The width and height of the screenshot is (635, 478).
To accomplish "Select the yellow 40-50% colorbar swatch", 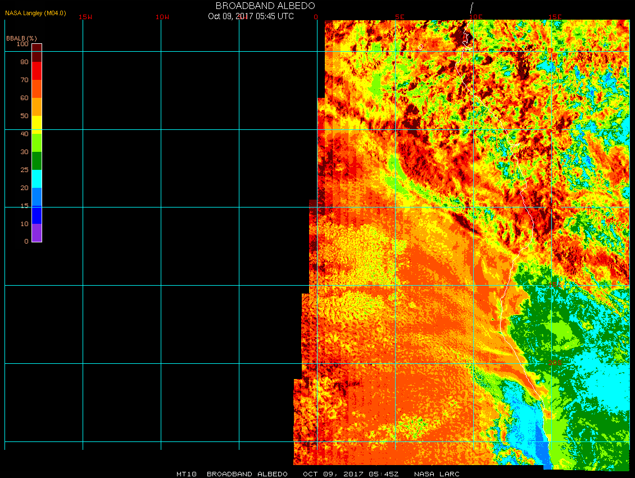I will pos(37,124).
